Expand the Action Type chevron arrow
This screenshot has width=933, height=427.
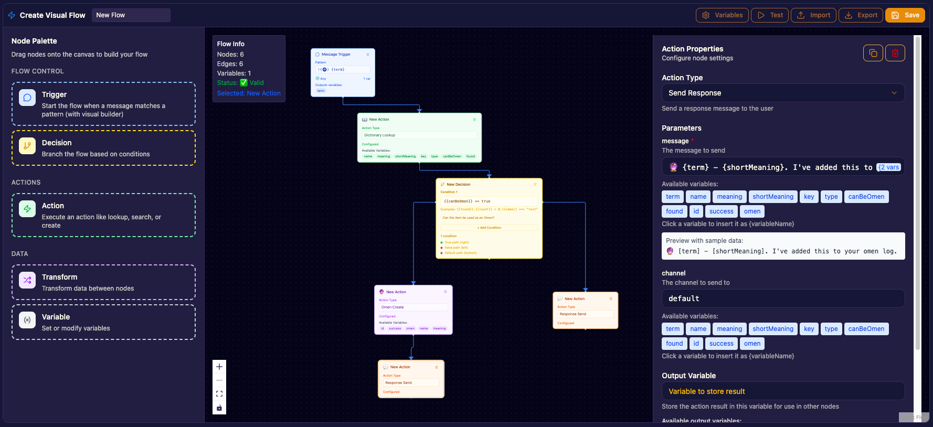point(894,93)
